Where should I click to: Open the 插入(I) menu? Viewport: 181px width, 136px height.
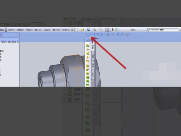pos(38,30)
